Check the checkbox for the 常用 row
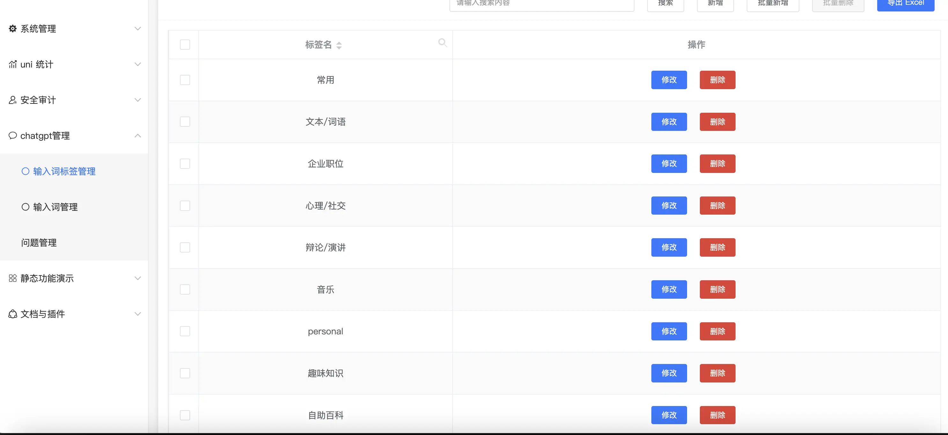Viewport: 948px width, 435px height. 185,80
